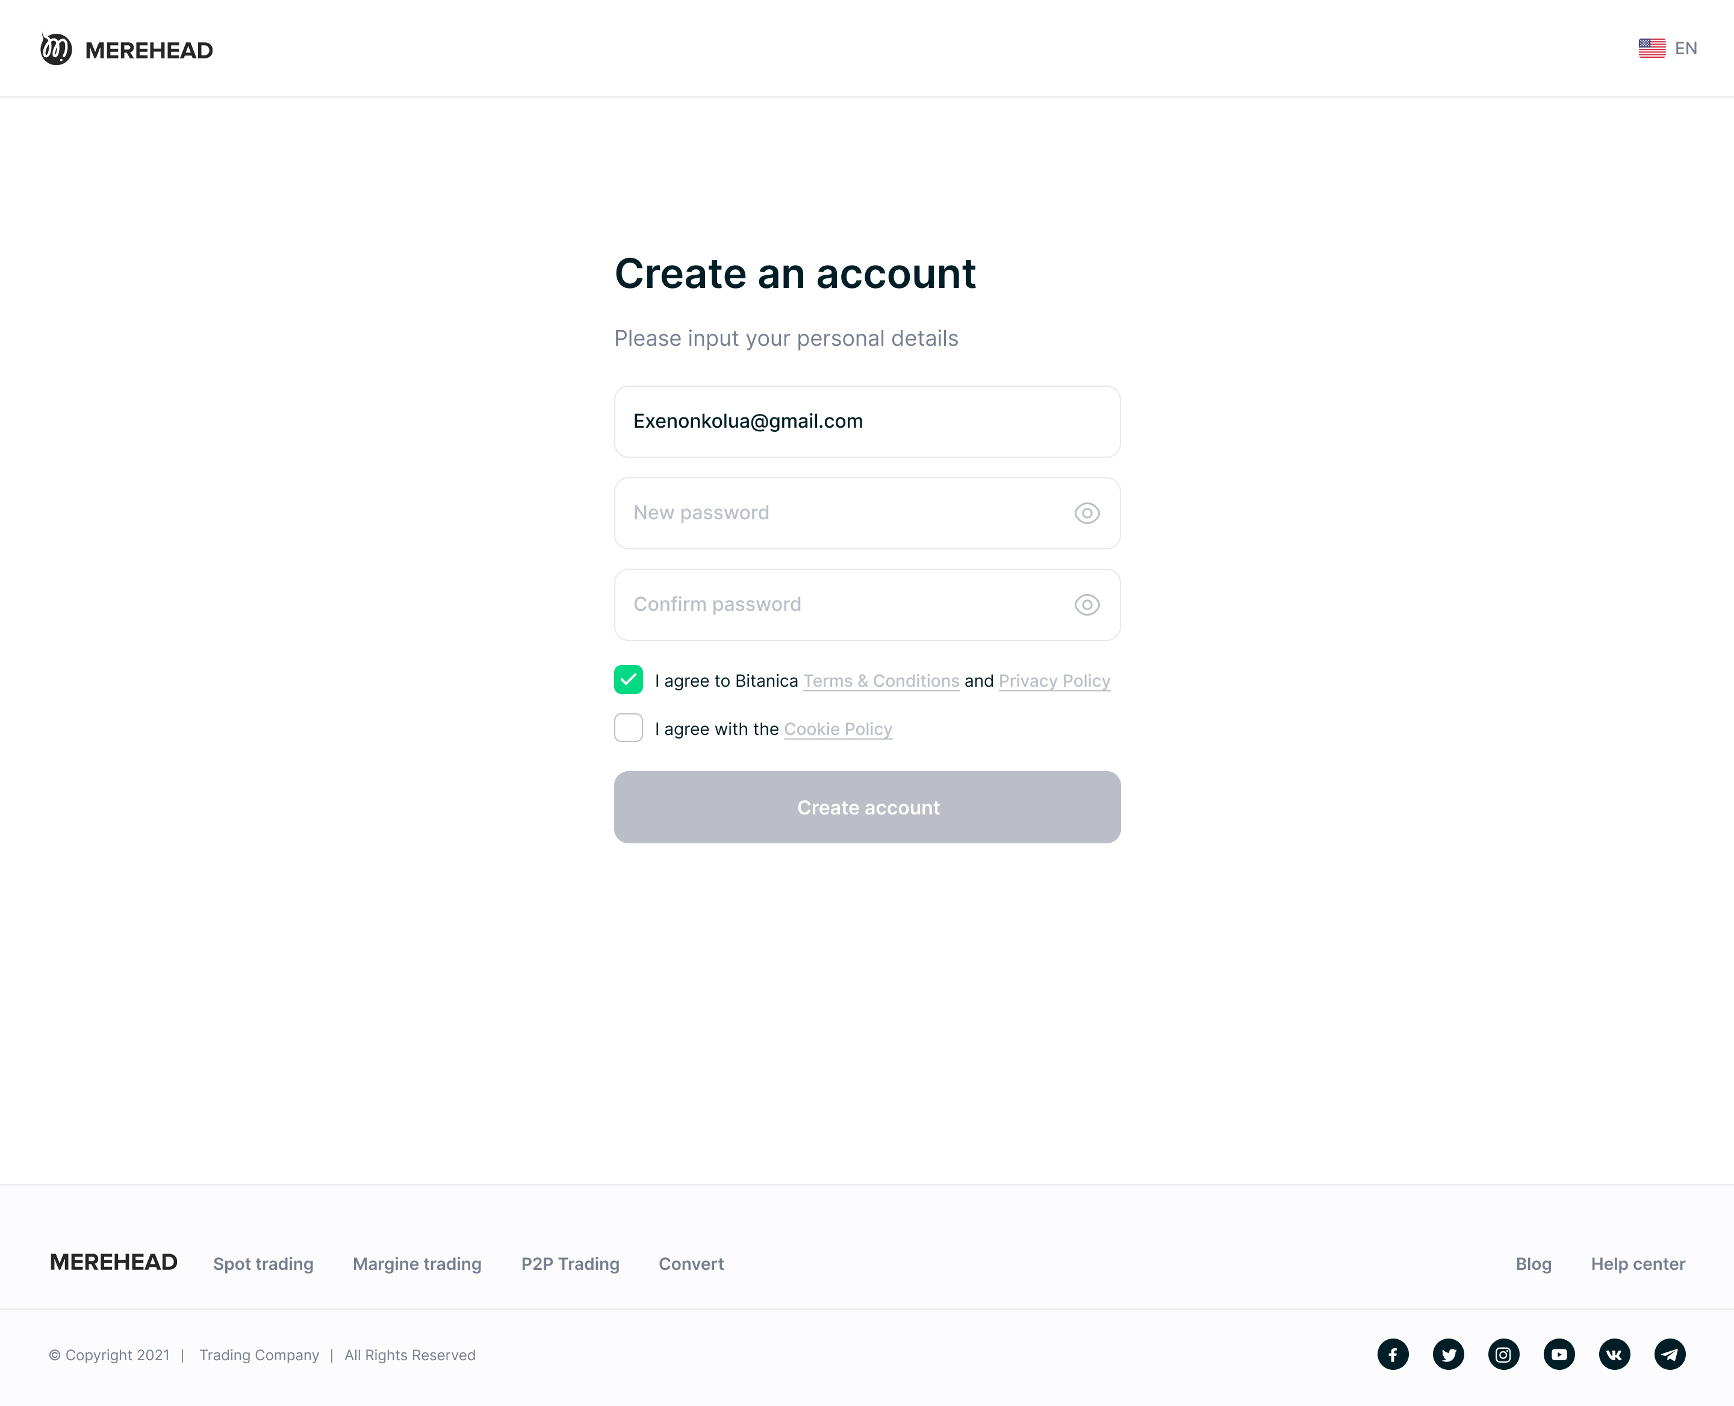Open the Facebook social icon
Screen dimensions: 1734x1406
coord(1393,1354)
